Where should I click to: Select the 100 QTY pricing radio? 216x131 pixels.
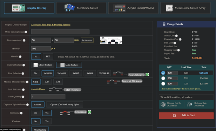163,73
